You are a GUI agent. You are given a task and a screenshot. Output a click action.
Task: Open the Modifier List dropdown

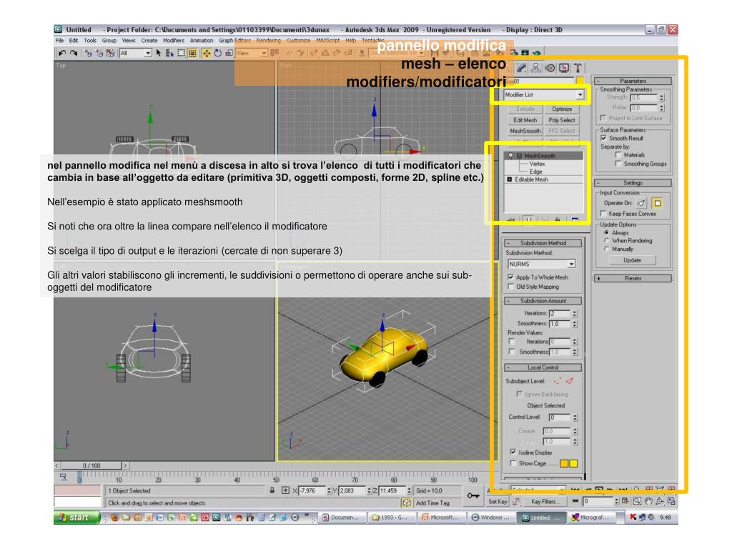point(544,95)
